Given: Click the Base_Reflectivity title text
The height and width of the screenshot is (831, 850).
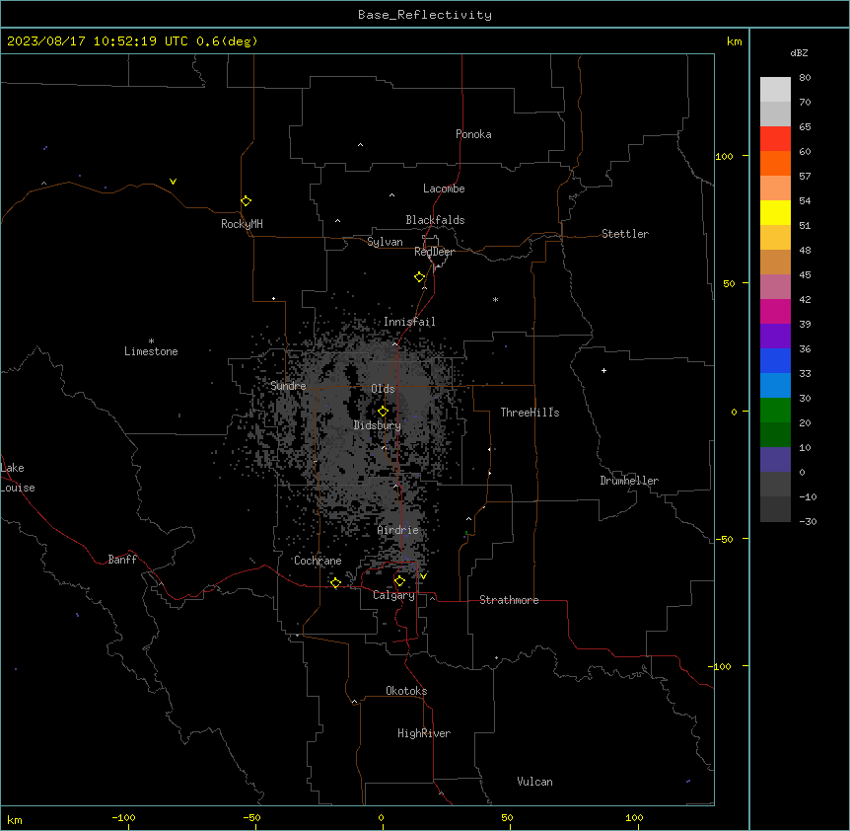Looking at the screenshot, I should point(425,15).
